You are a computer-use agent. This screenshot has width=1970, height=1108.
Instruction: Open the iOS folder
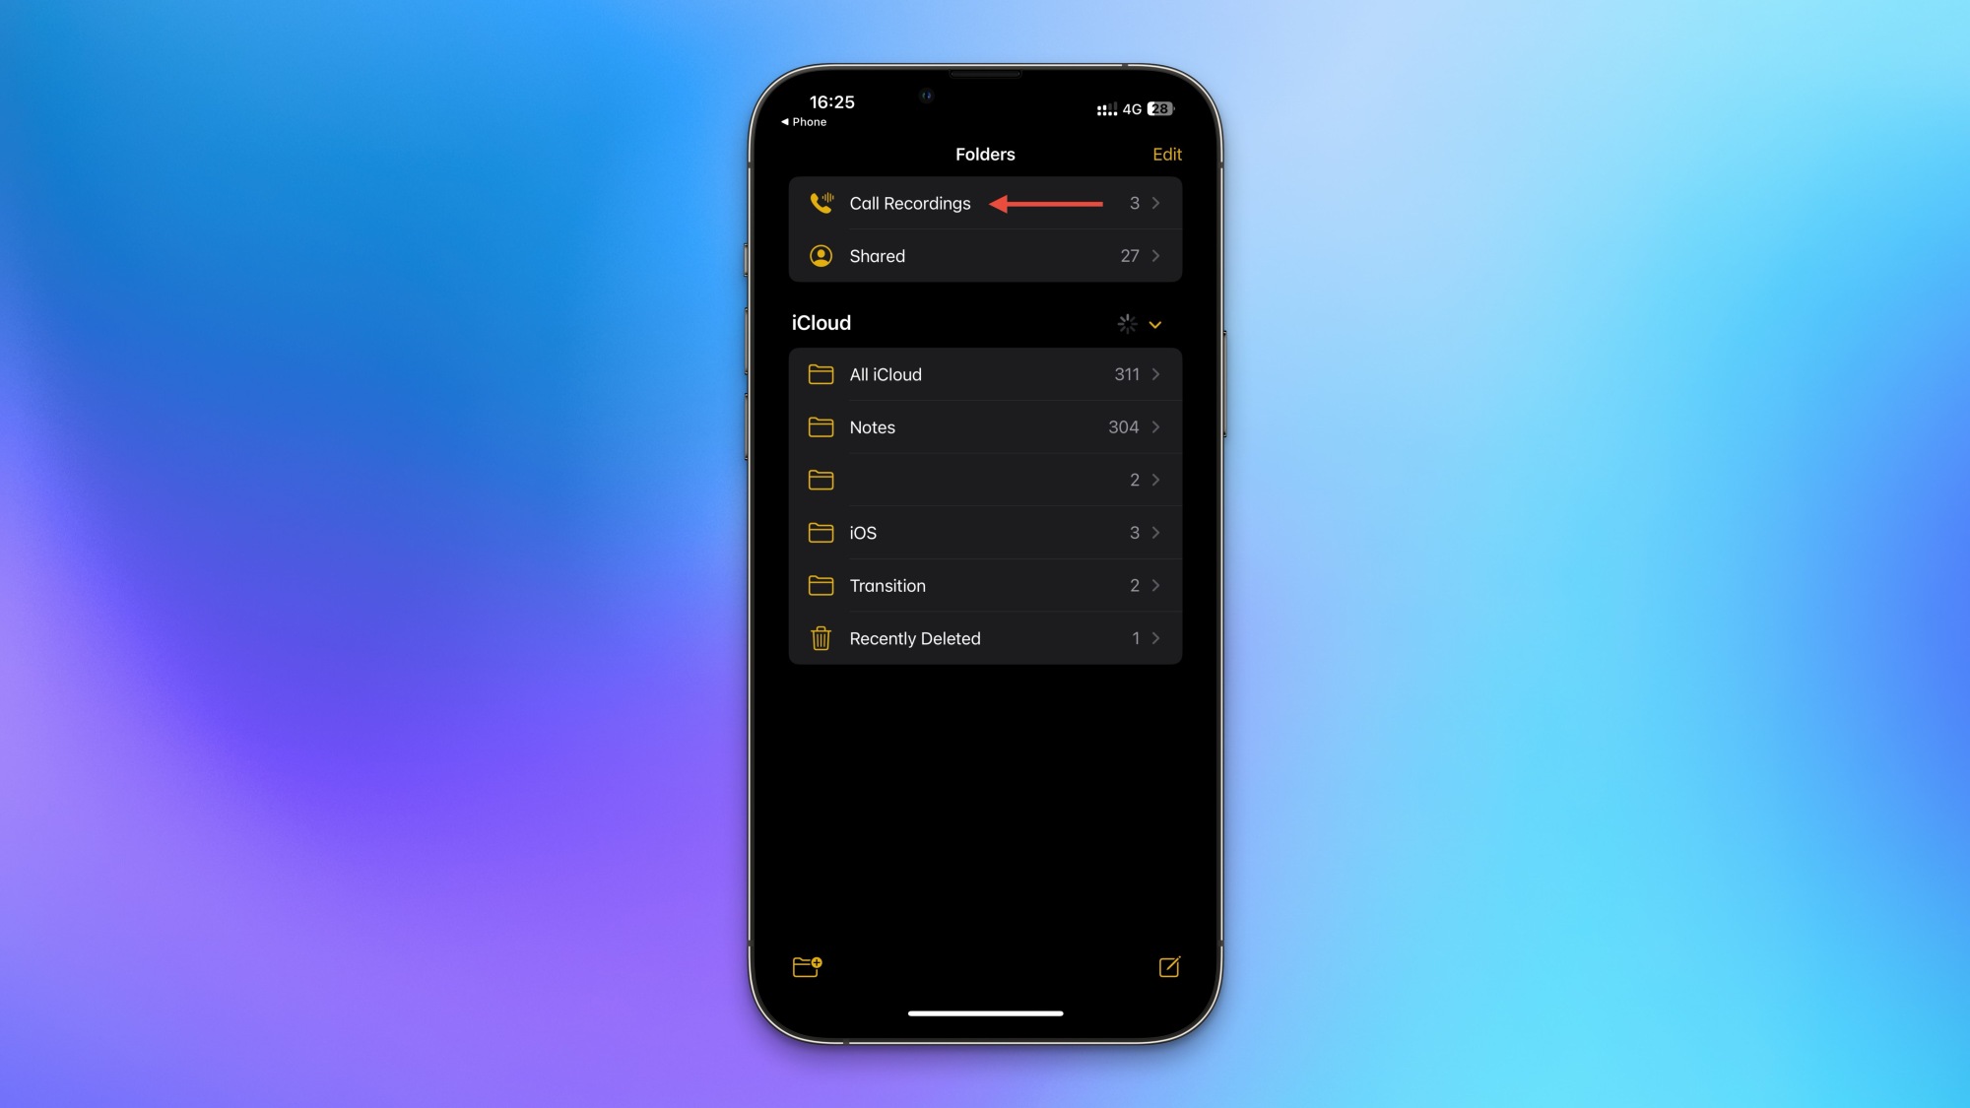(x=984, y=532)
